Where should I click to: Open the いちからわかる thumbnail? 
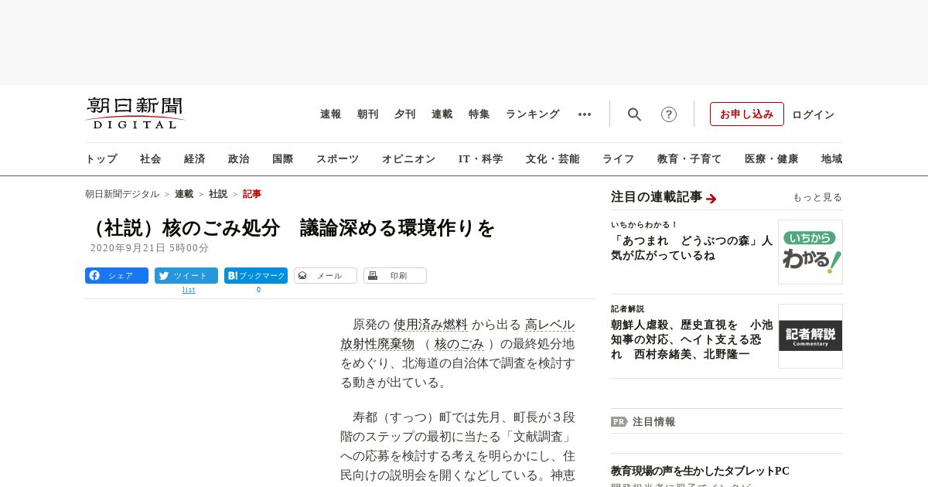tap(810, 252)
